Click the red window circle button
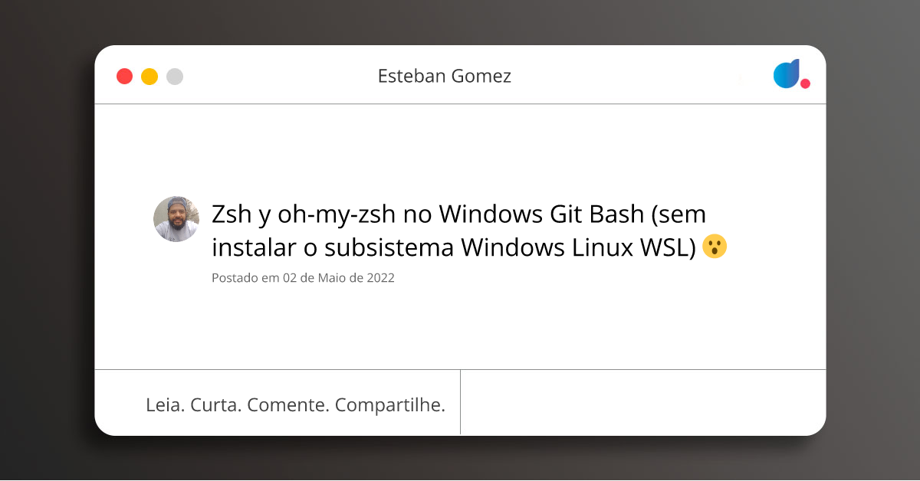This screenshot has width=920, height=481. point(124,77)
